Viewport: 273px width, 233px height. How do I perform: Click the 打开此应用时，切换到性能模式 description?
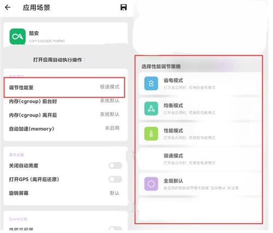(189, 138)
